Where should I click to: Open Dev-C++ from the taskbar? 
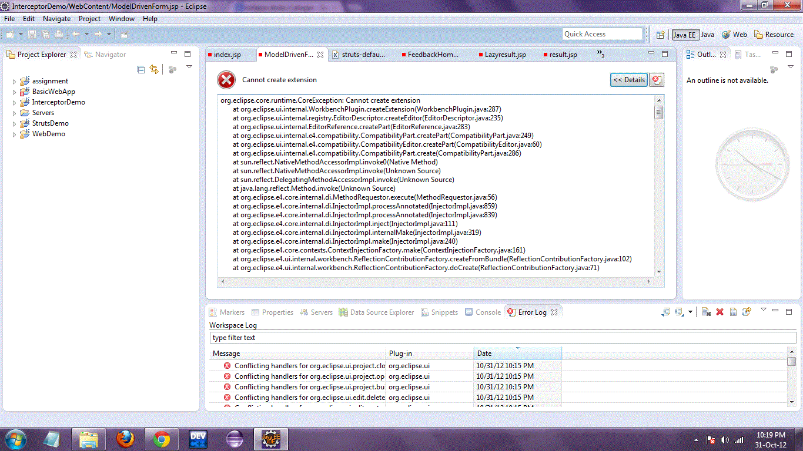pos(198,439)
